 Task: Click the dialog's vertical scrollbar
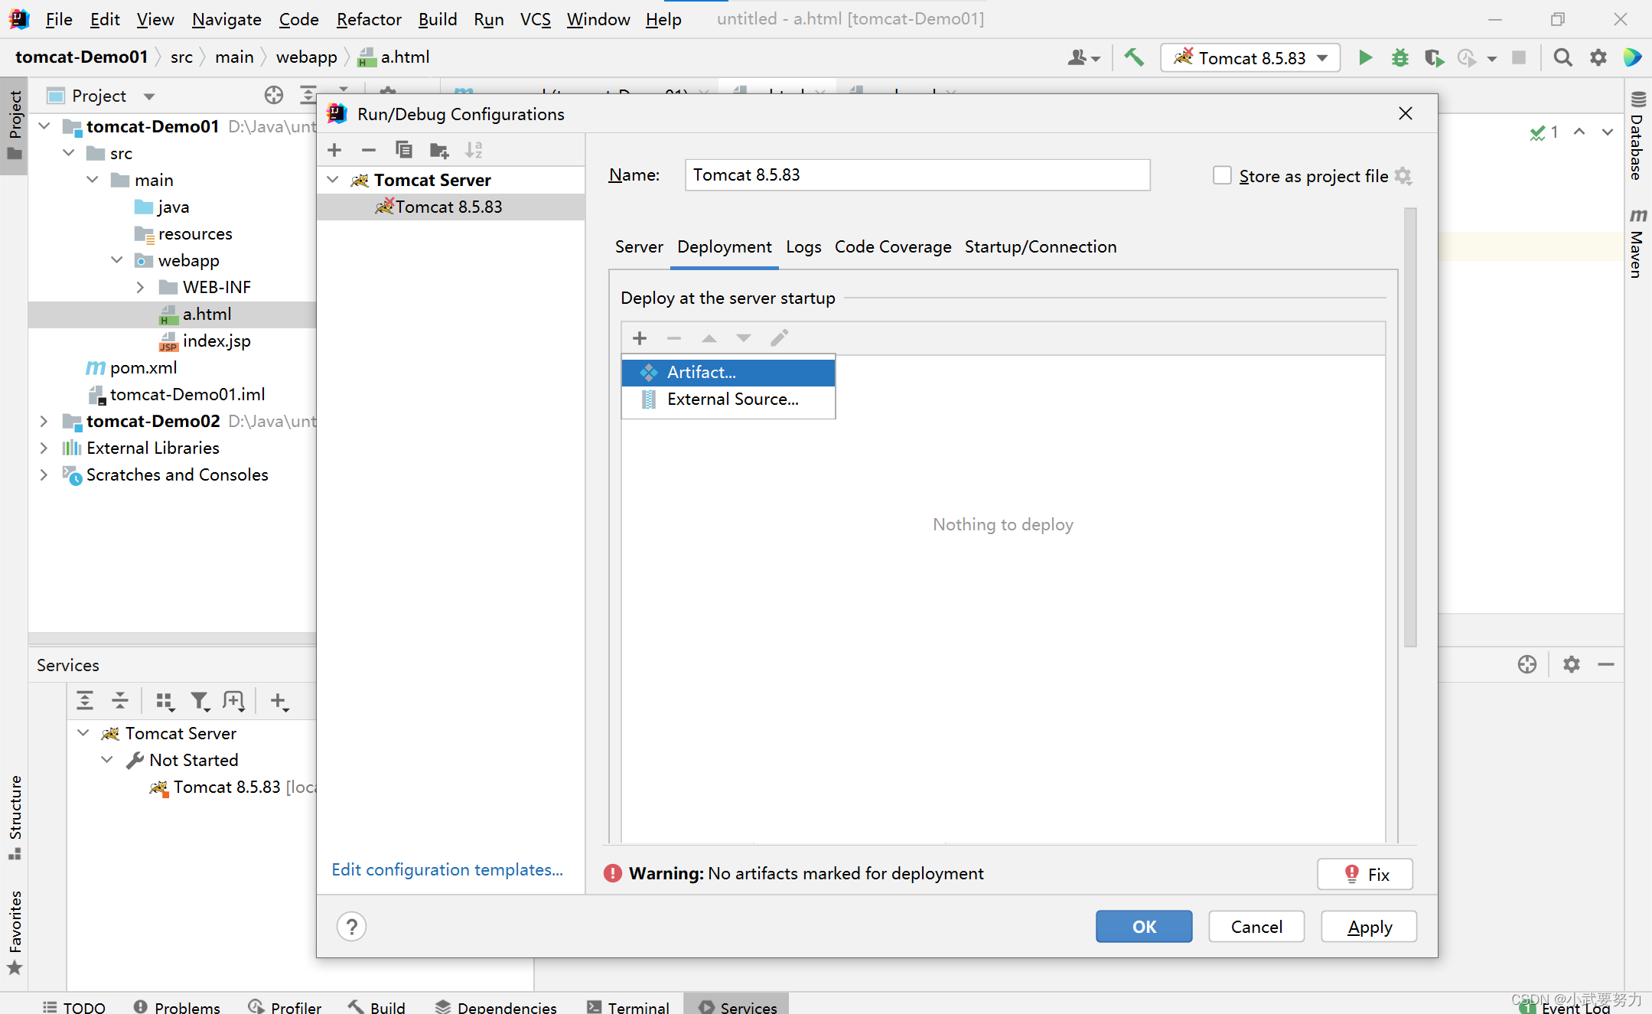pyautogui.click(x=1409, y=429)
